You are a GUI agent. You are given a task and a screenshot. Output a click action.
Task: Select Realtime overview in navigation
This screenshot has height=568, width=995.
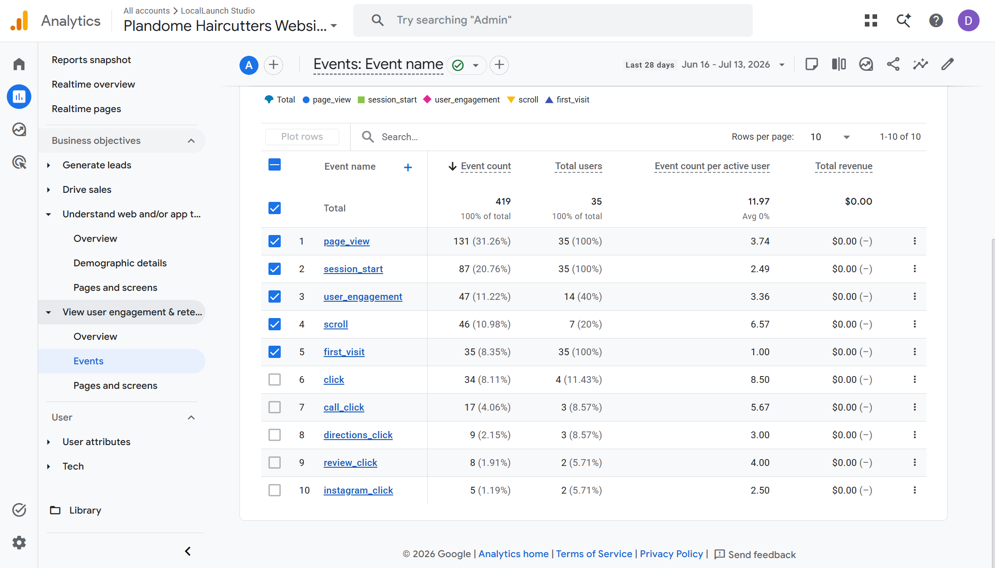(93, 84)
